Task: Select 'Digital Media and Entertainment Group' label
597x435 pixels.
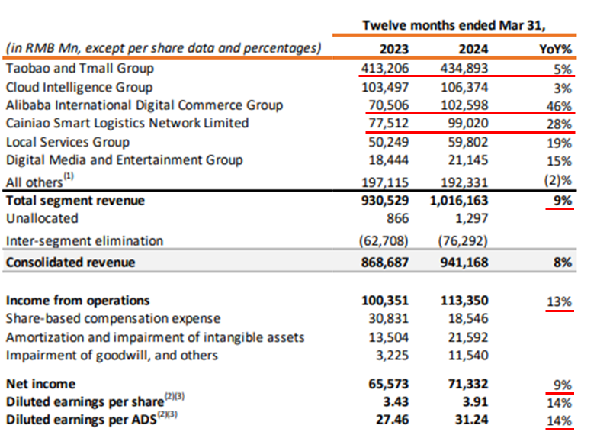Action: tap(124, 160)
